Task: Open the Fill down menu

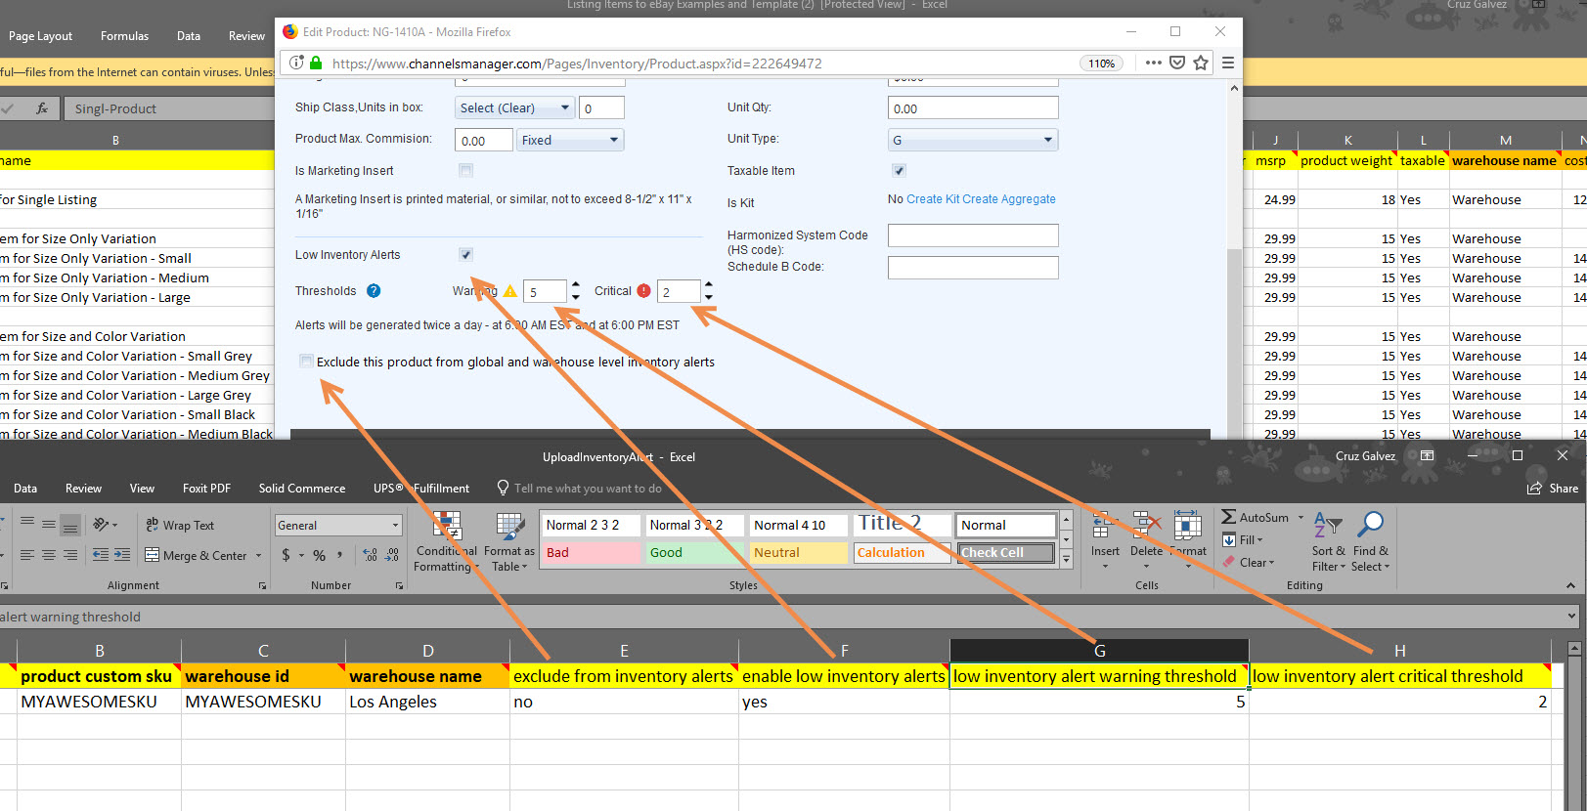Action: click(x=1243, y=539)
